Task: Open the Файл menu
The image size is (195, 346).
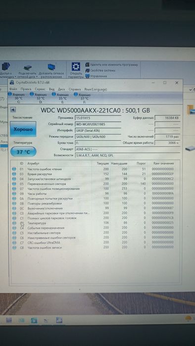Action: coord(13,90)
